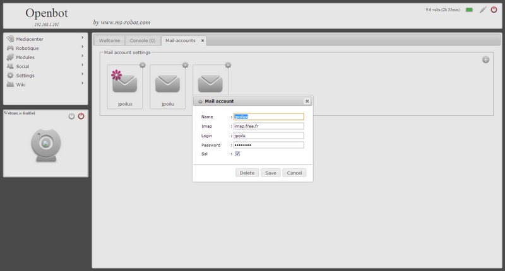Viewport: 505px width, 271px height.
Task: Click the grey webcam standby icon
Action: [71, 116]
